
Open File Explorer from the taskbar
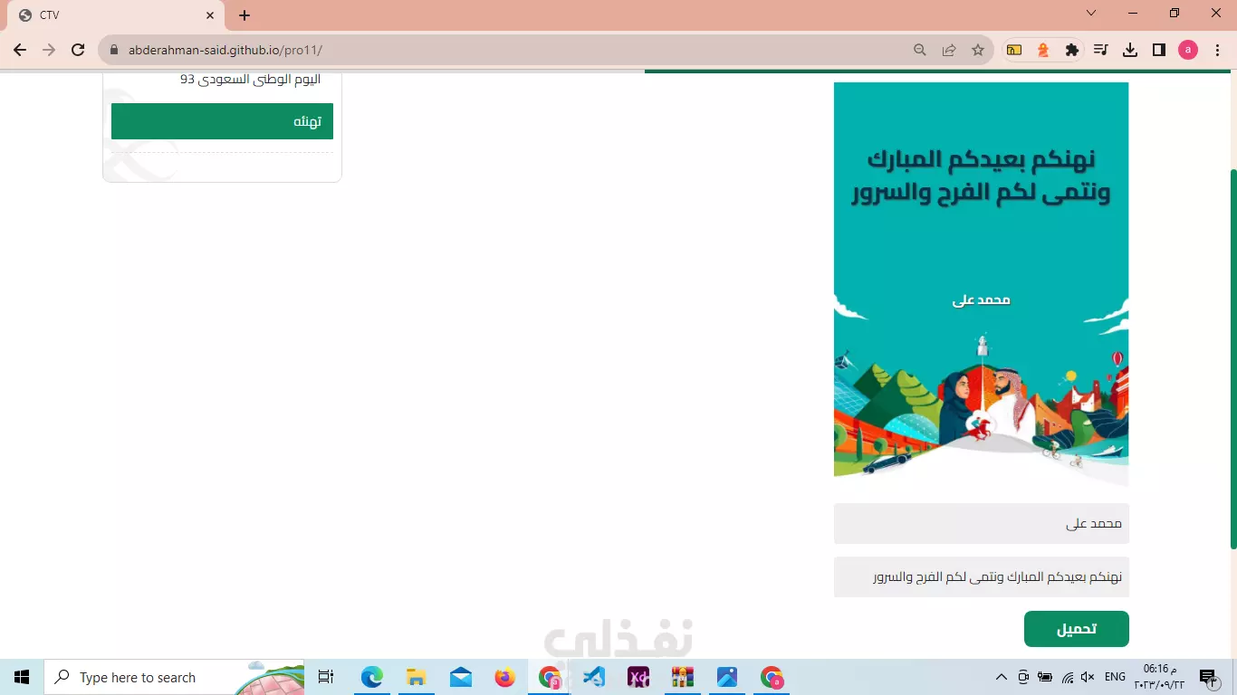(416, 677)
